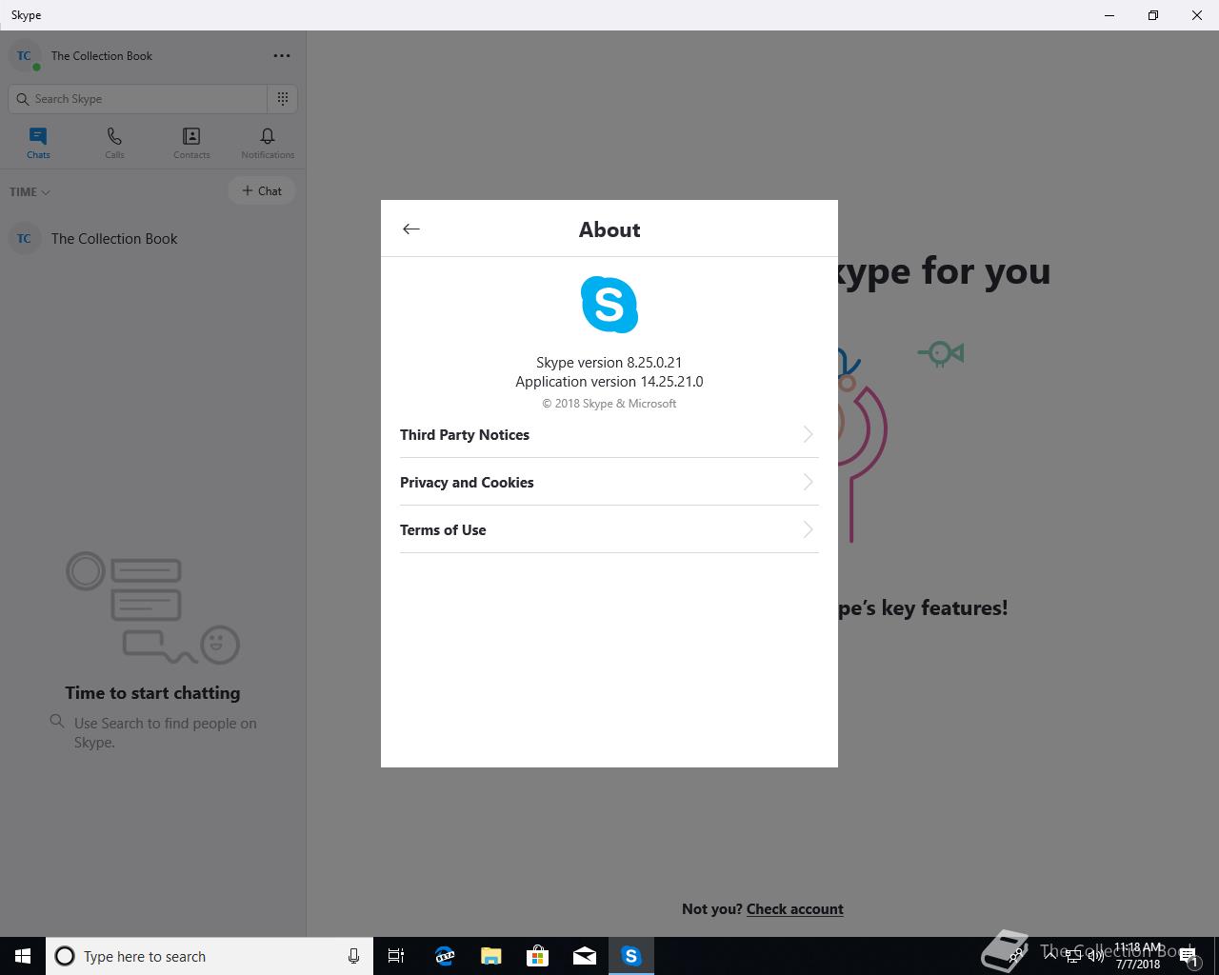Switch to the Contacts tab
Viewport: 1219px width, 975px height.
191,143
